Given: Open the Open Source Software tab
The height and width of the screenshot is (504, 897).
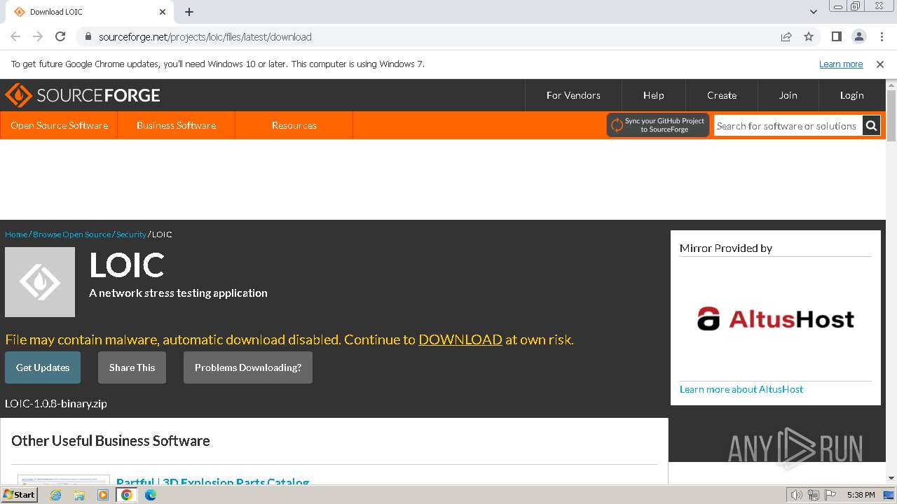Looking at the screenshot, I should tap(60, 125).
